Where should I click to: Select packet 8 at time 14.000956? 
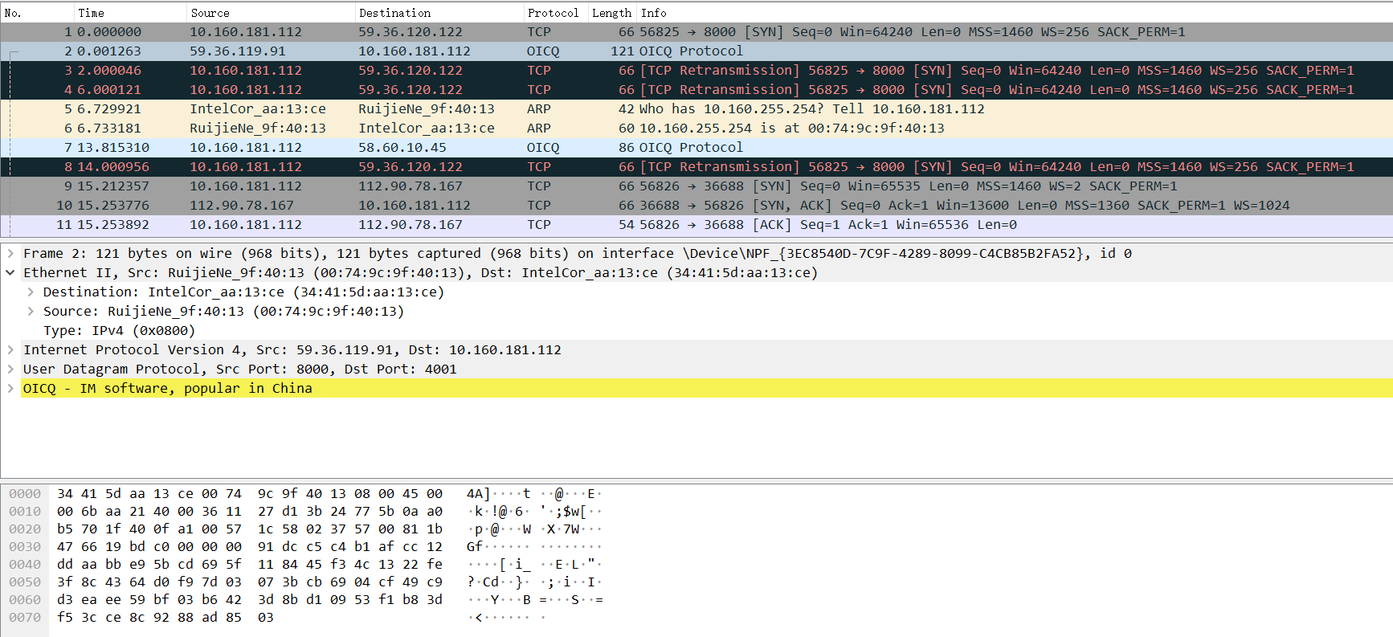(696, 167)
